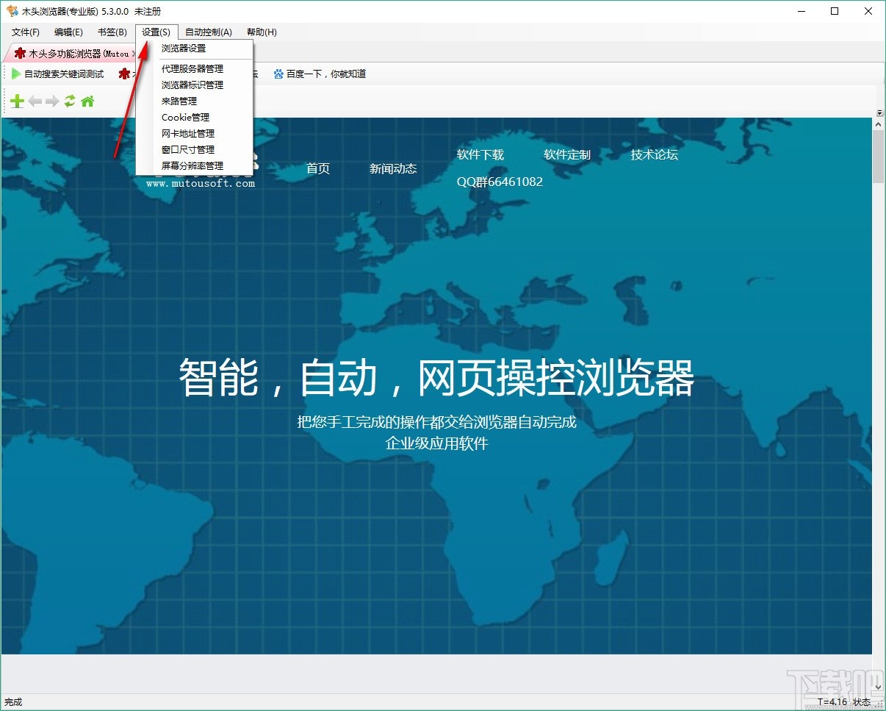
Task: Click the headline 智能，自动，网页操控浏览器
Action: (436, 378)
